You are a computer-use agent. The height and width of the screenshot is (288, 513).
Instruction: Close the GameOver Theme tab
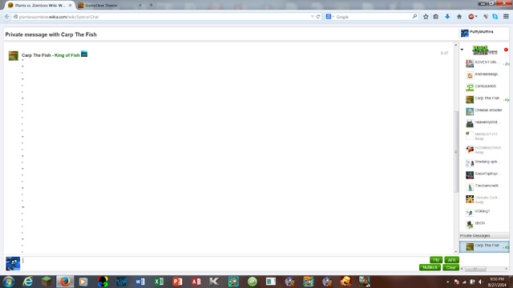pyautogui.click(x=140, y=6)
